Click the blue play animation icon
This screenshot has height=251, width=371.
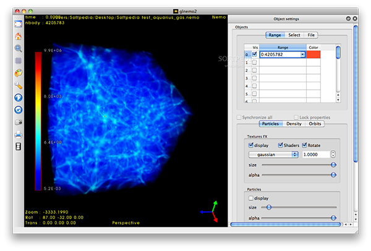(x=18, y=97)
